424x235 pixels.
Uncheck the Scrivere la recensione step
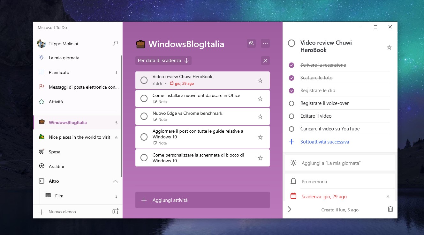[x=291, y=65]
